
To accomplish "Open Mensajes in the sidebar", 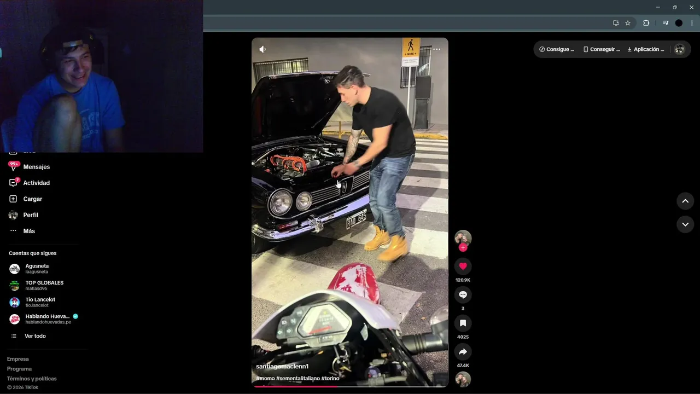I will click(x=36, y=167).
